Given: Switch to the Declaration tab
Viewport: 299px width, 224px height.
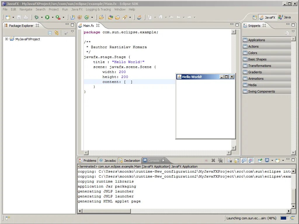Looking at the screenshot, I should pyautogui.click(x=130, y=160).
